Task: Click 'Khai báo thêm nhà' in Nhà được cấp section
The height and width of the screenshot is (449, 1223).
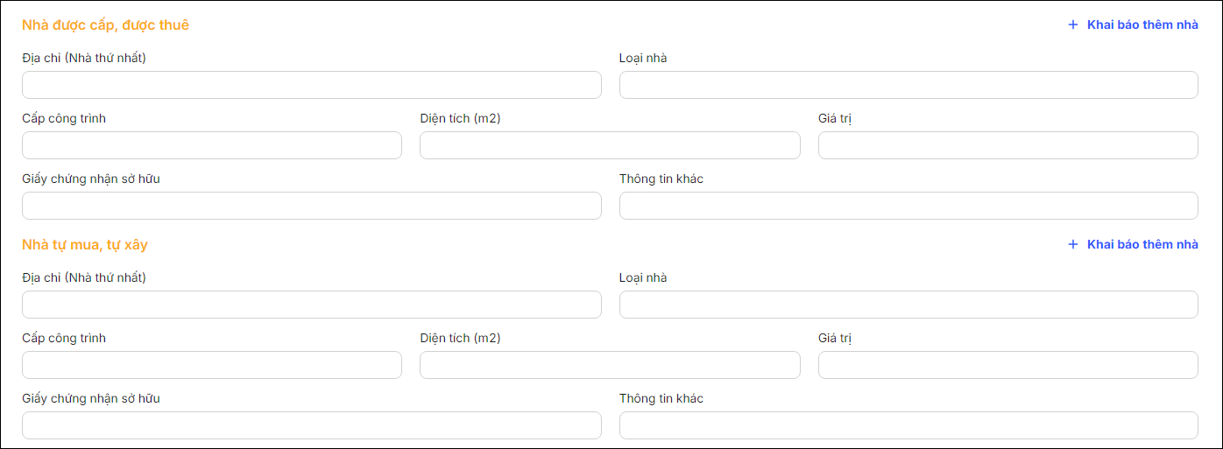Action: (x=1142, y=25)
